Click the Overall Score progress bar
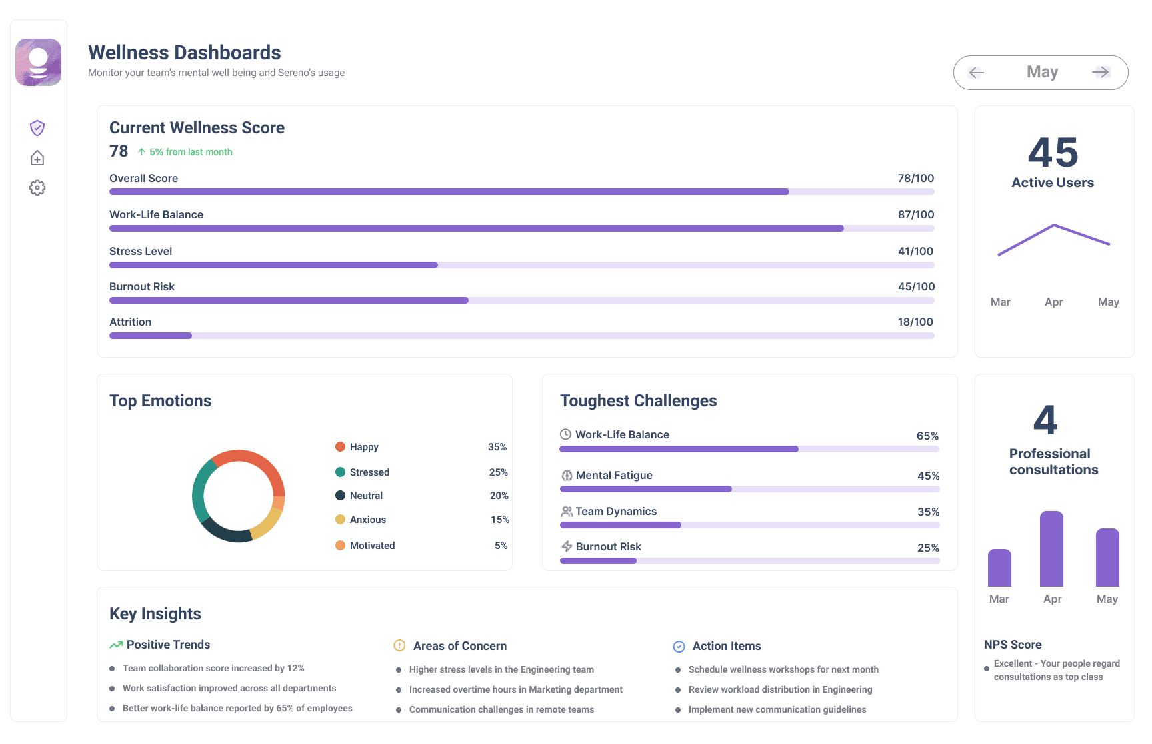1152x744 pixels. pos(522,192)
